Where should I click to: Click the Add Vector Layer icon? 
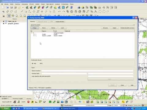(x=27, y=7)
